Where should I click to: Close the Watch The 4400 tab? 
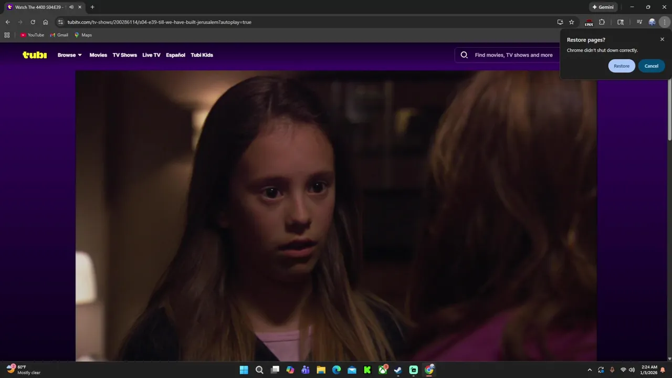point(80,7)
